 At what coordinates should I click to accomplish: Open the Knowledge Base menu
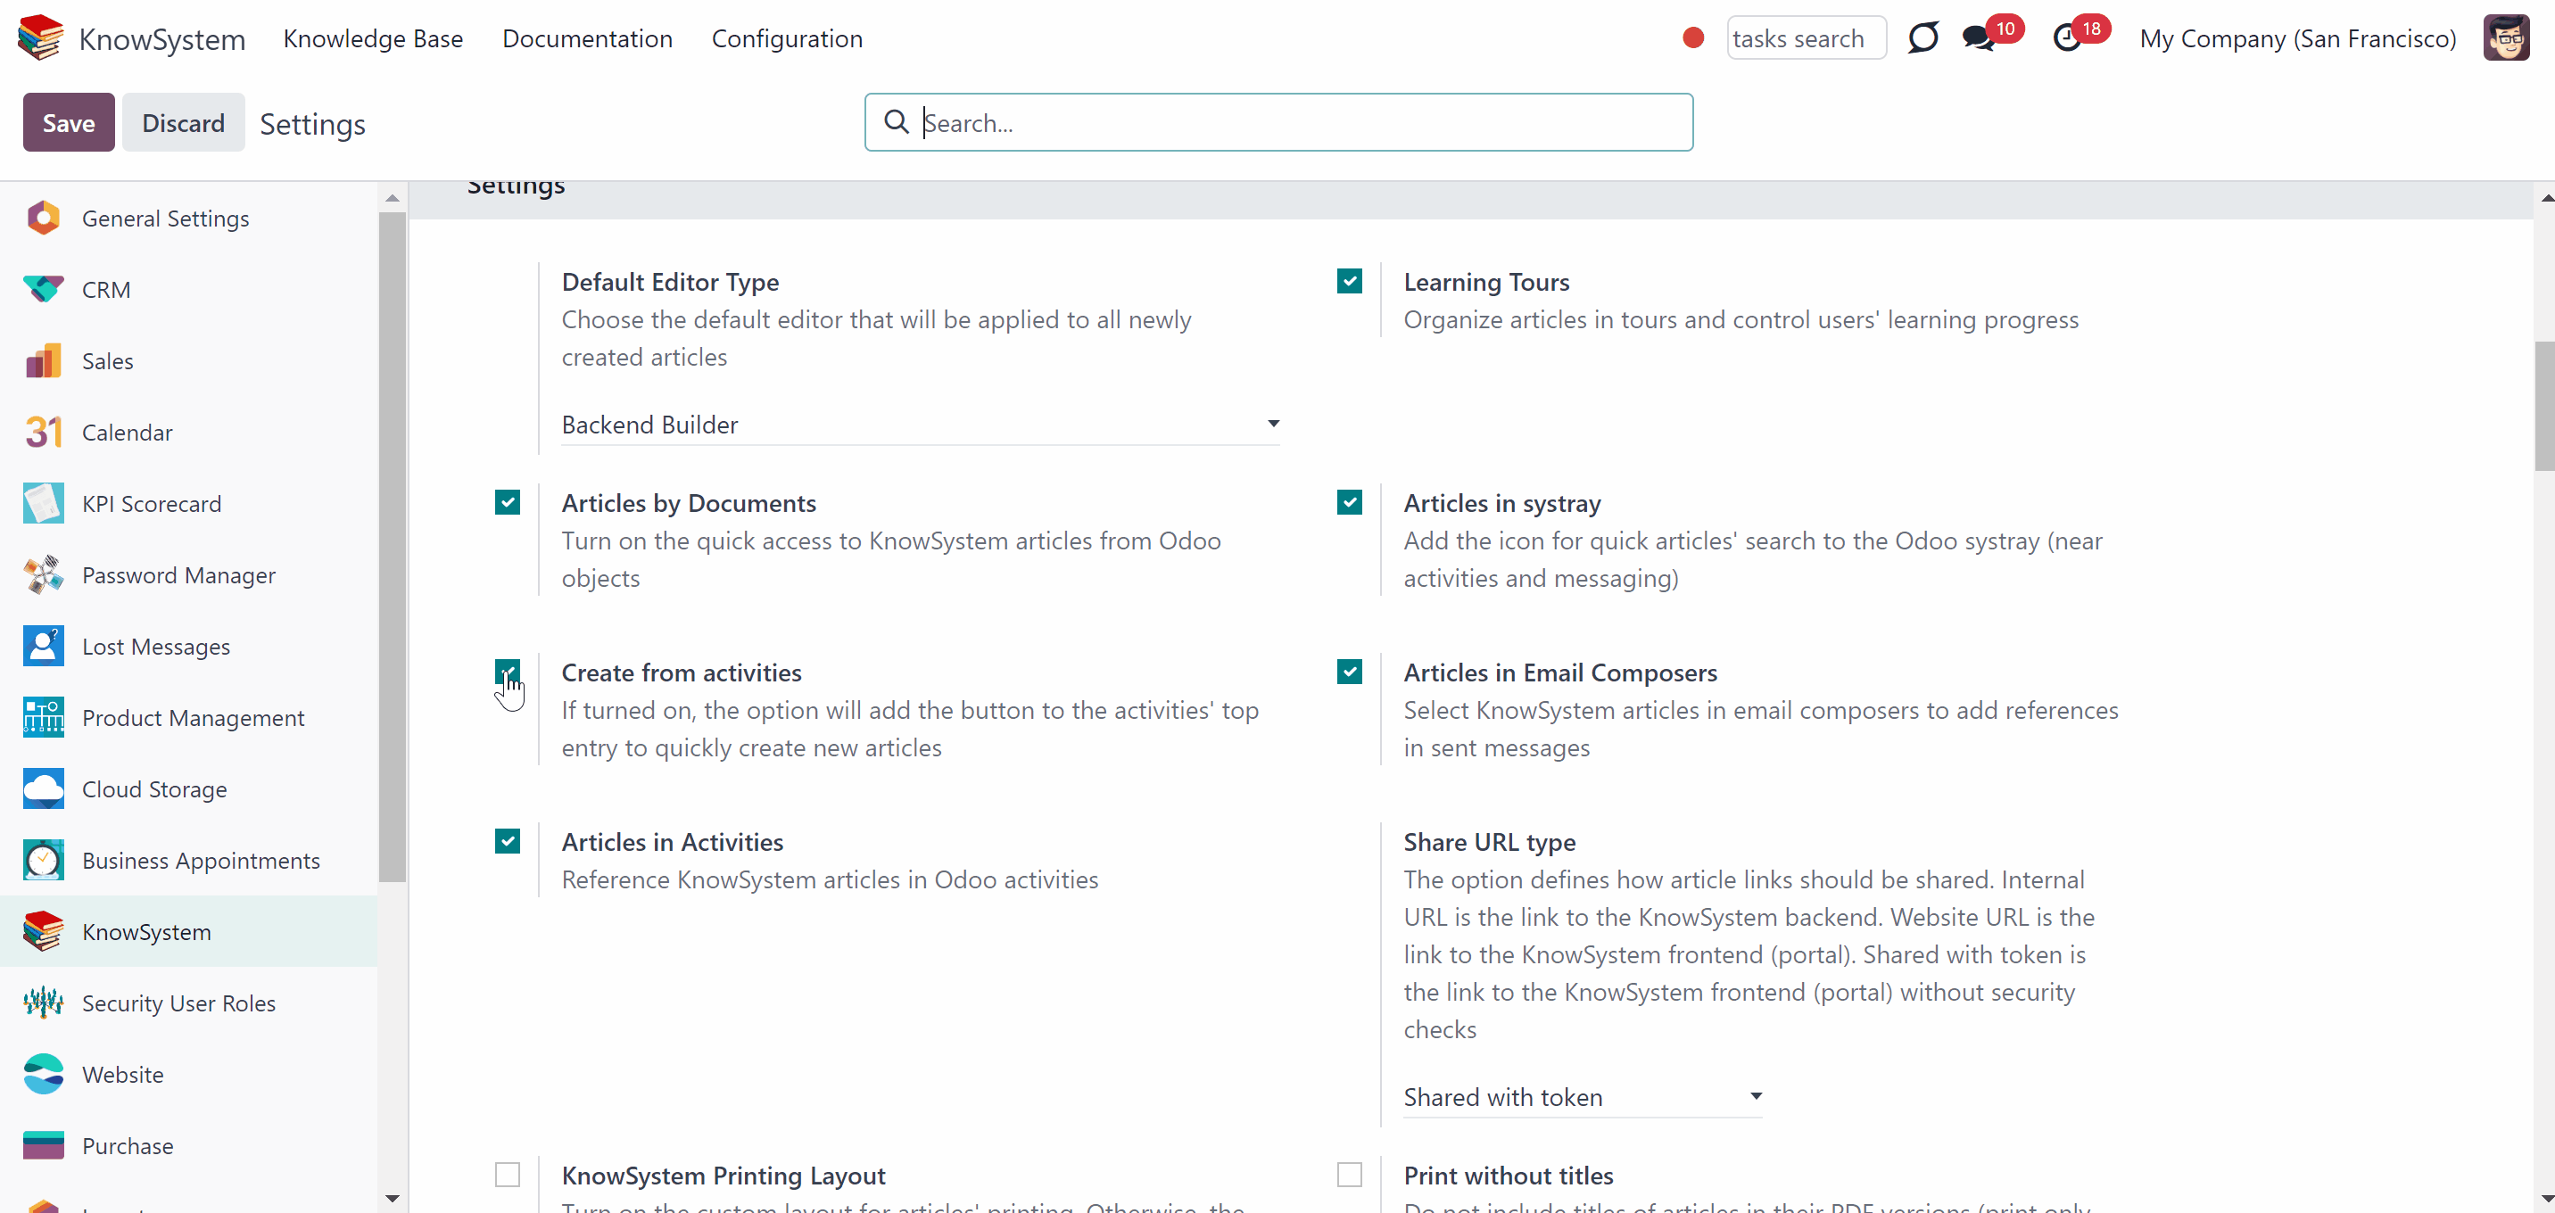click(373, 38)
